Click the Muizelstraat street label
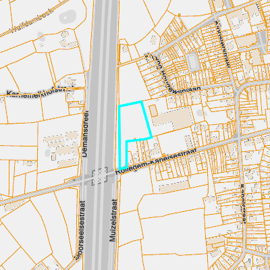The image size is (270, 270). coord(113,220)
